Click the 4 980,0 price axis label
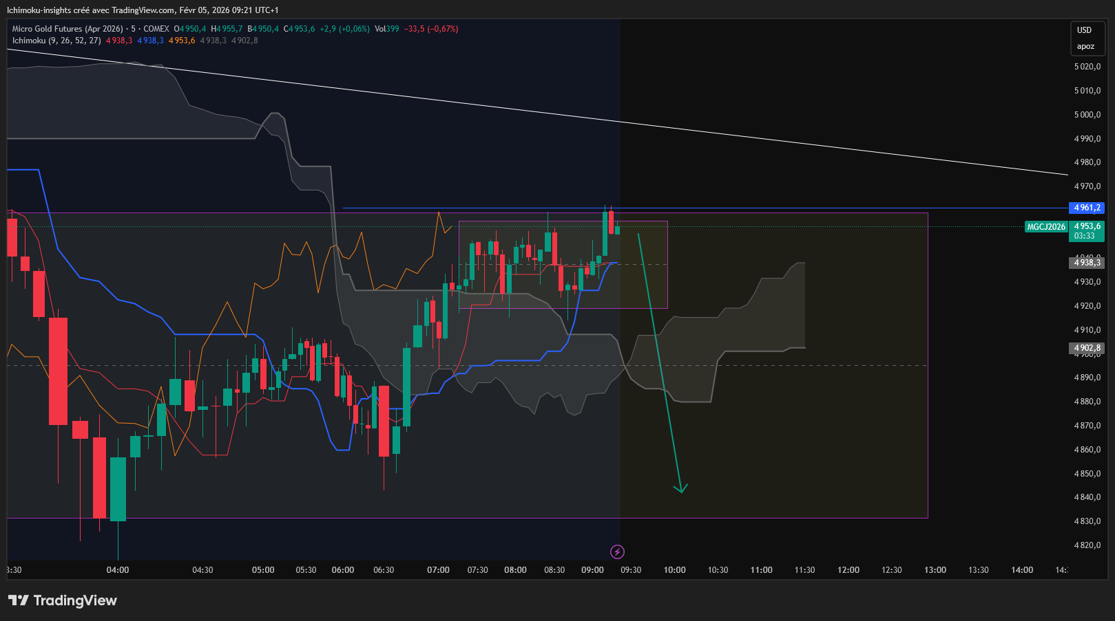Viewport: 1115px width, 621px height. (1087, 162)
